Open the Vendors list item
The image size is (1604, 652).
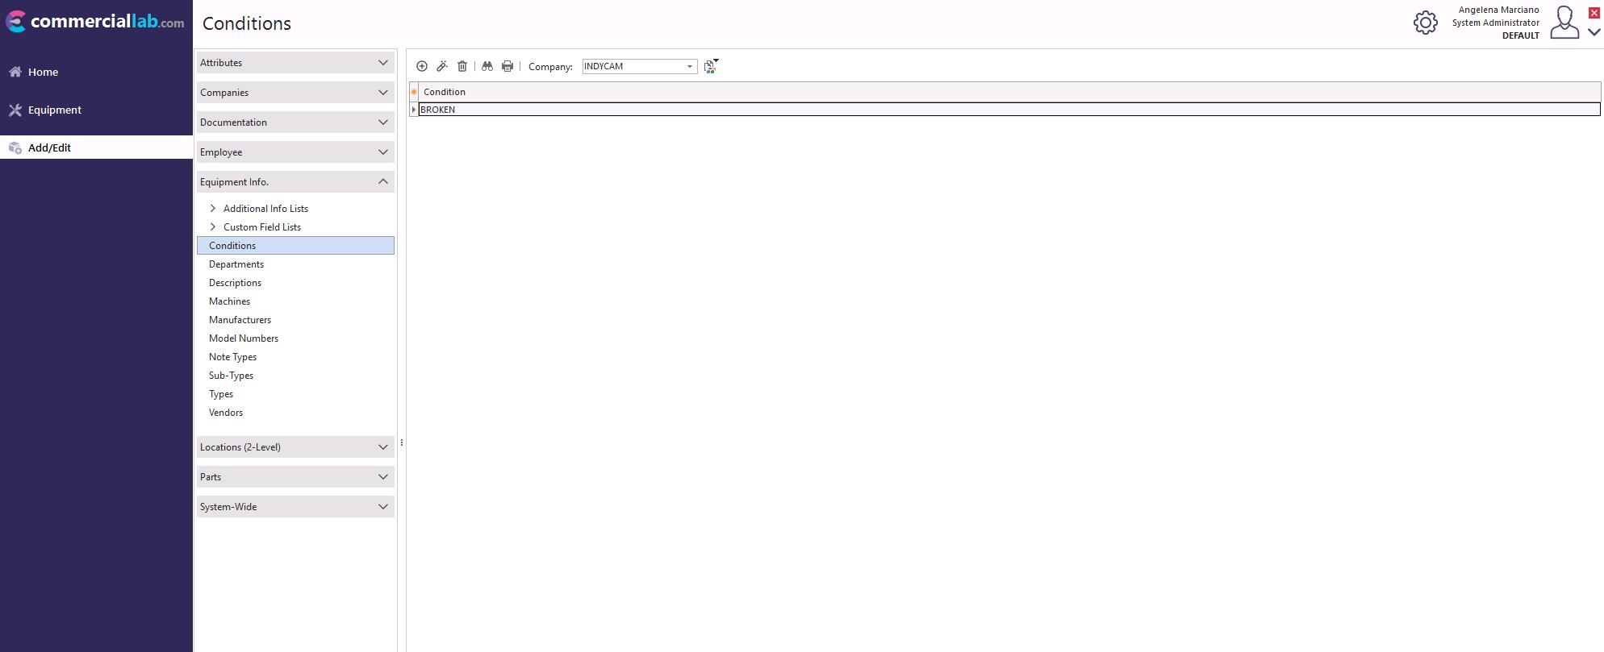click(x=226, y=413)
